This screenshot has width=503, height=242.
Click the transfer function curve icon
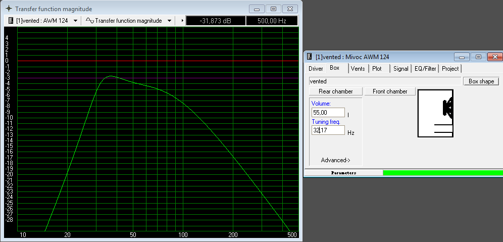(89, 21)
